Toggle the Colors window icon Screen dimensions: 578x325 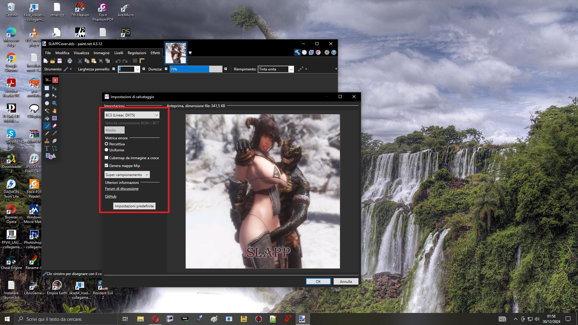[318, 52]
